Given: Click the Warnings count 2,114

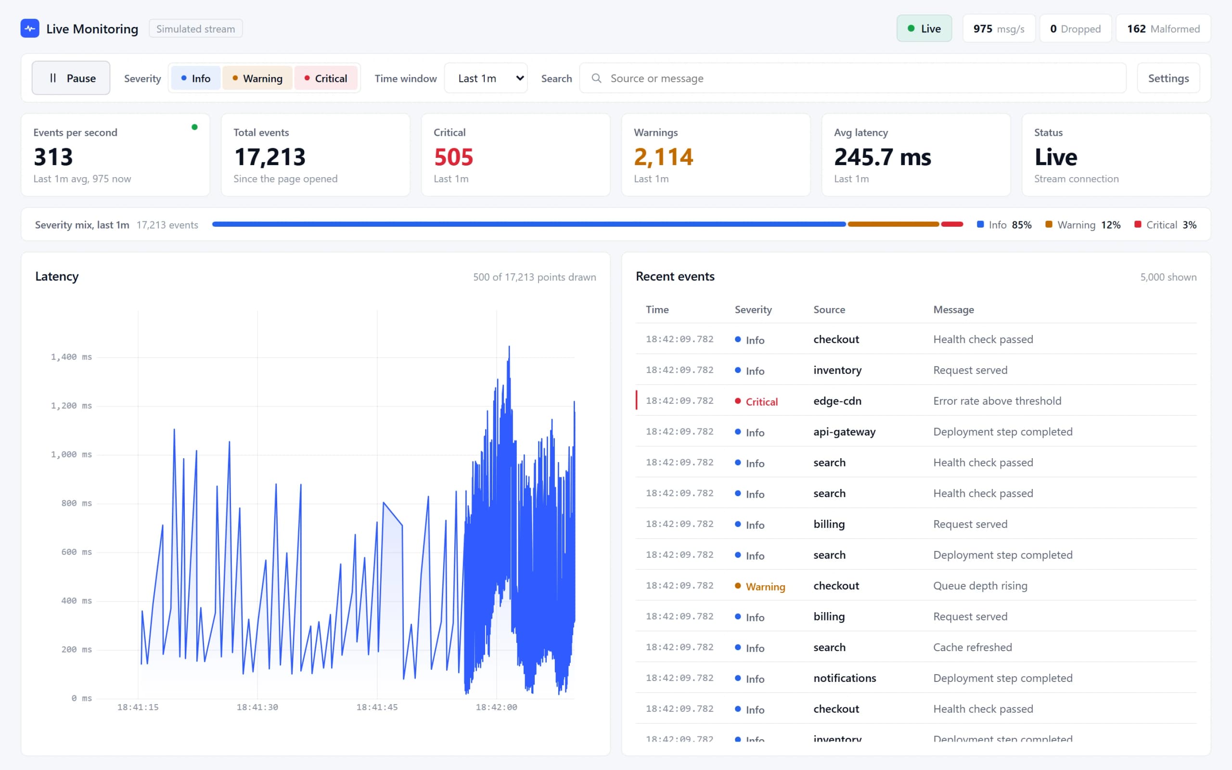Looking at the screenshot, I should tap(663, 157).
